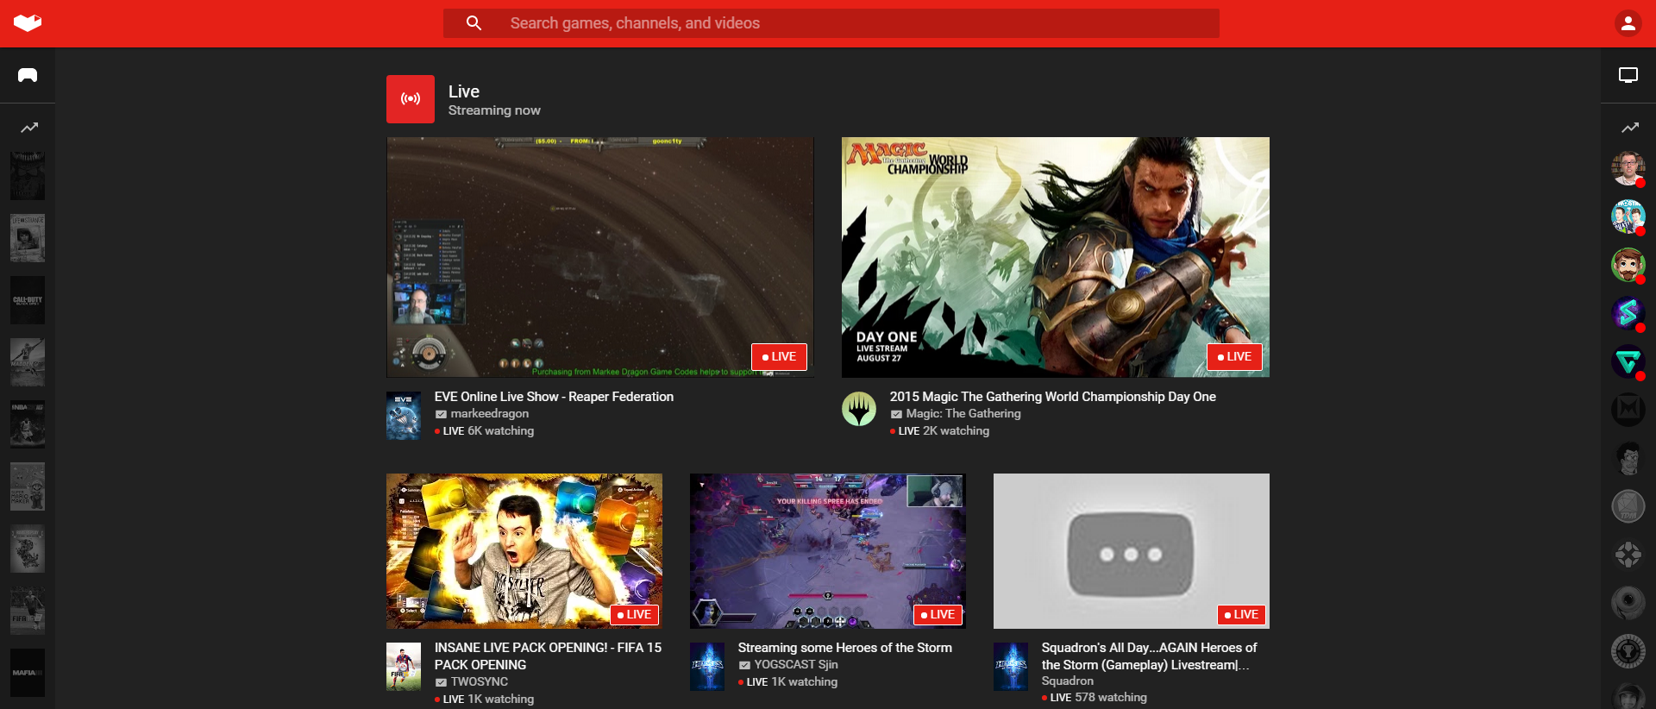Click the search magnifier icon
Screen dimensions: 1656x709
tap(474, 23)
